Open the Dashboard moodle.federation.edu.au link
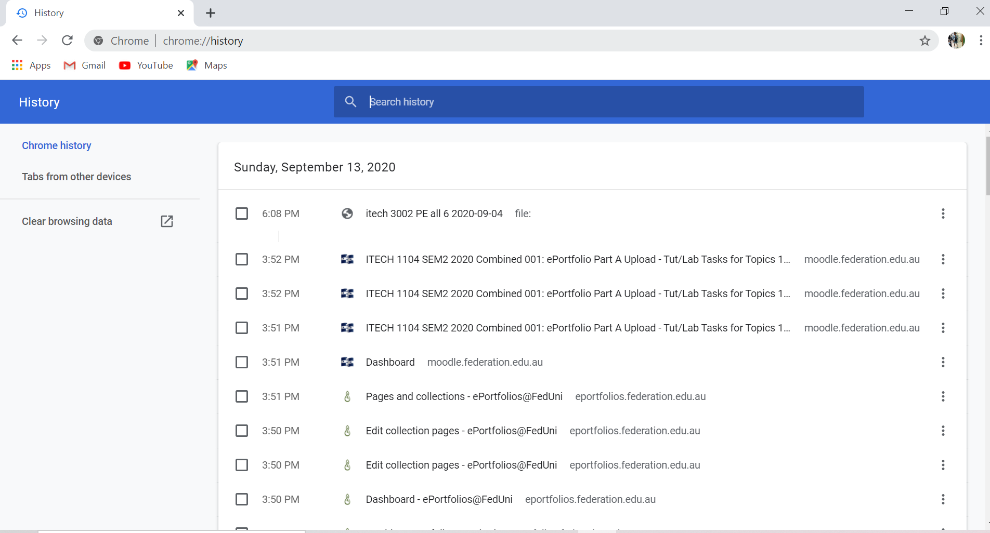 coord(390,362)
